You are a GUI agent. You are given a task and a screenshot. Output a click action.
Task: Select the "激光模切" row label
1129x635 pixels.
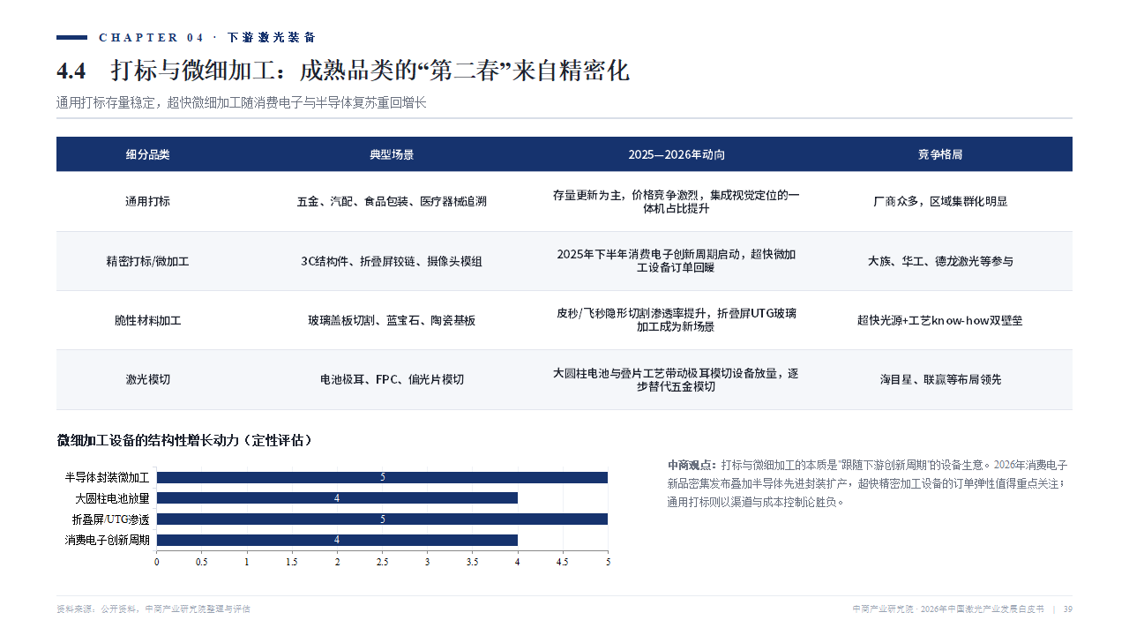(147, 379)
